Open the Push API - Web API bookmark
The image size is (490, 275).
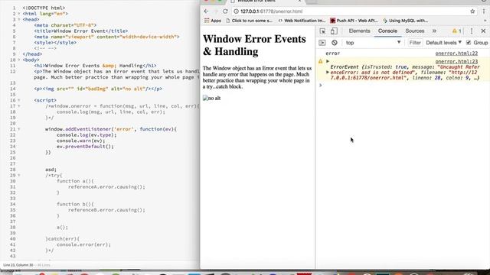click(x=354, y=21)
